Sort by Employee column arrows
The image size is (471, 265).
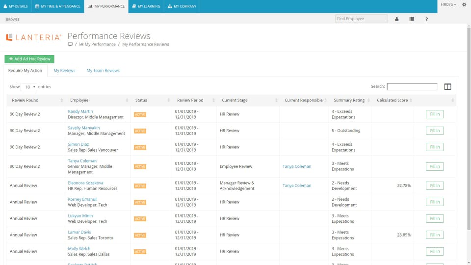(127, 100)
